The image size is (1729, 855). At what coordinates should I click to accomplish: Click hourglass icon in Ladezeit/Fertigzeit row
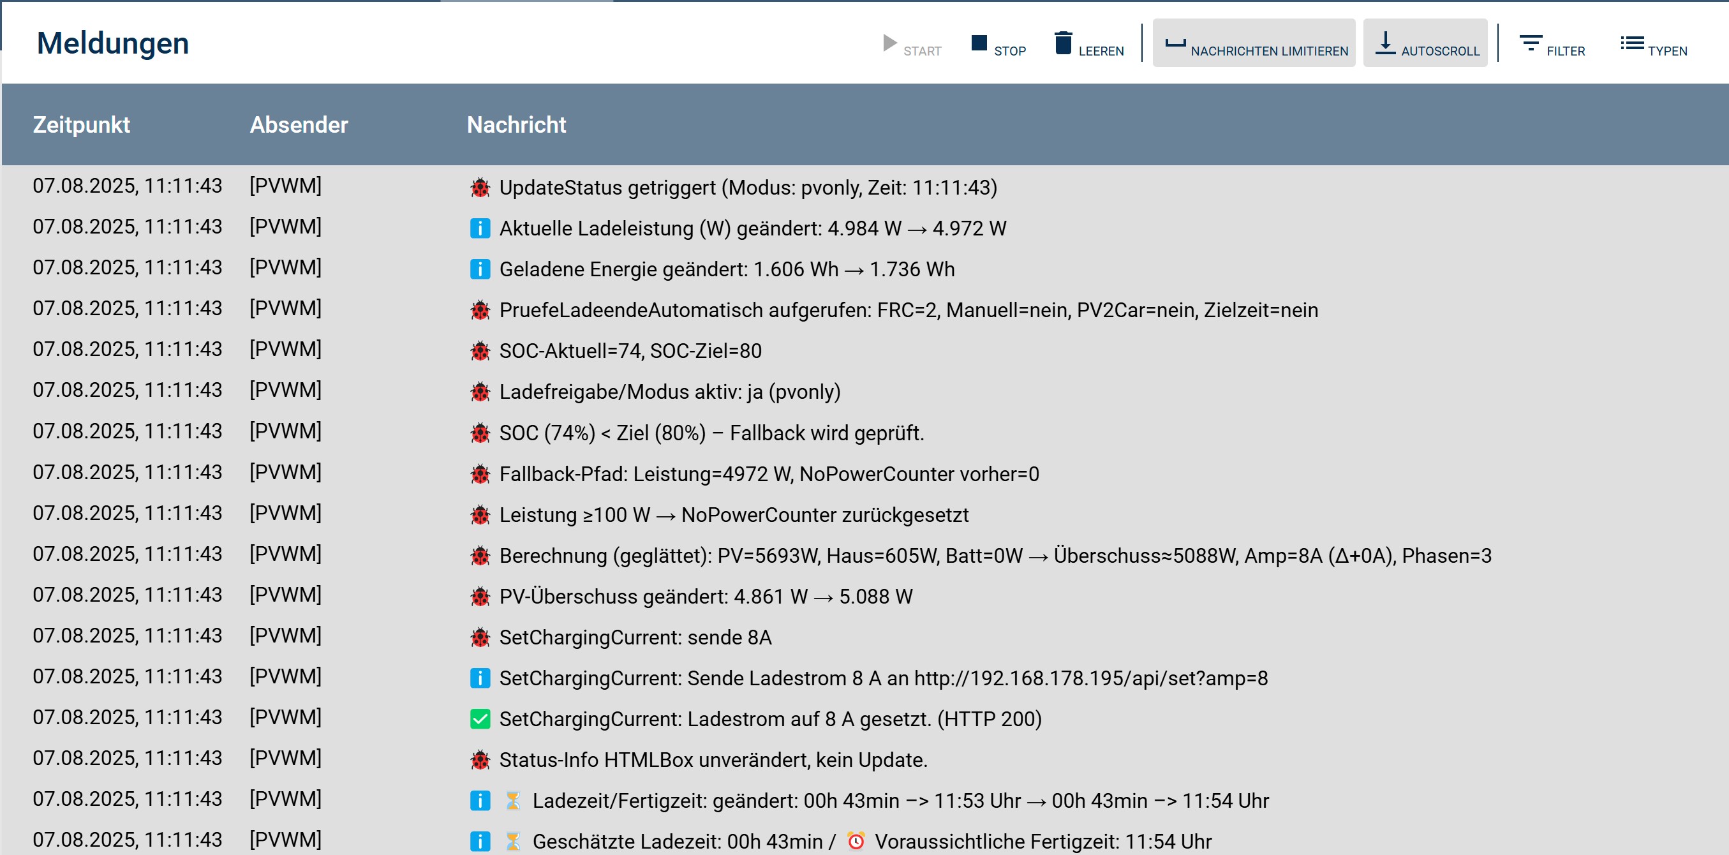pyautogui.click(x=513, y=801)
